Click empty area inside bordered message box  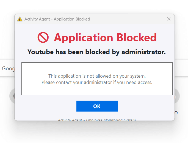(97, 68)
